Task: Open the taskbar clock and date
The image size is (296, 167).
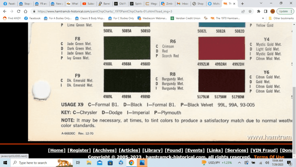Action: pos(277,163)
